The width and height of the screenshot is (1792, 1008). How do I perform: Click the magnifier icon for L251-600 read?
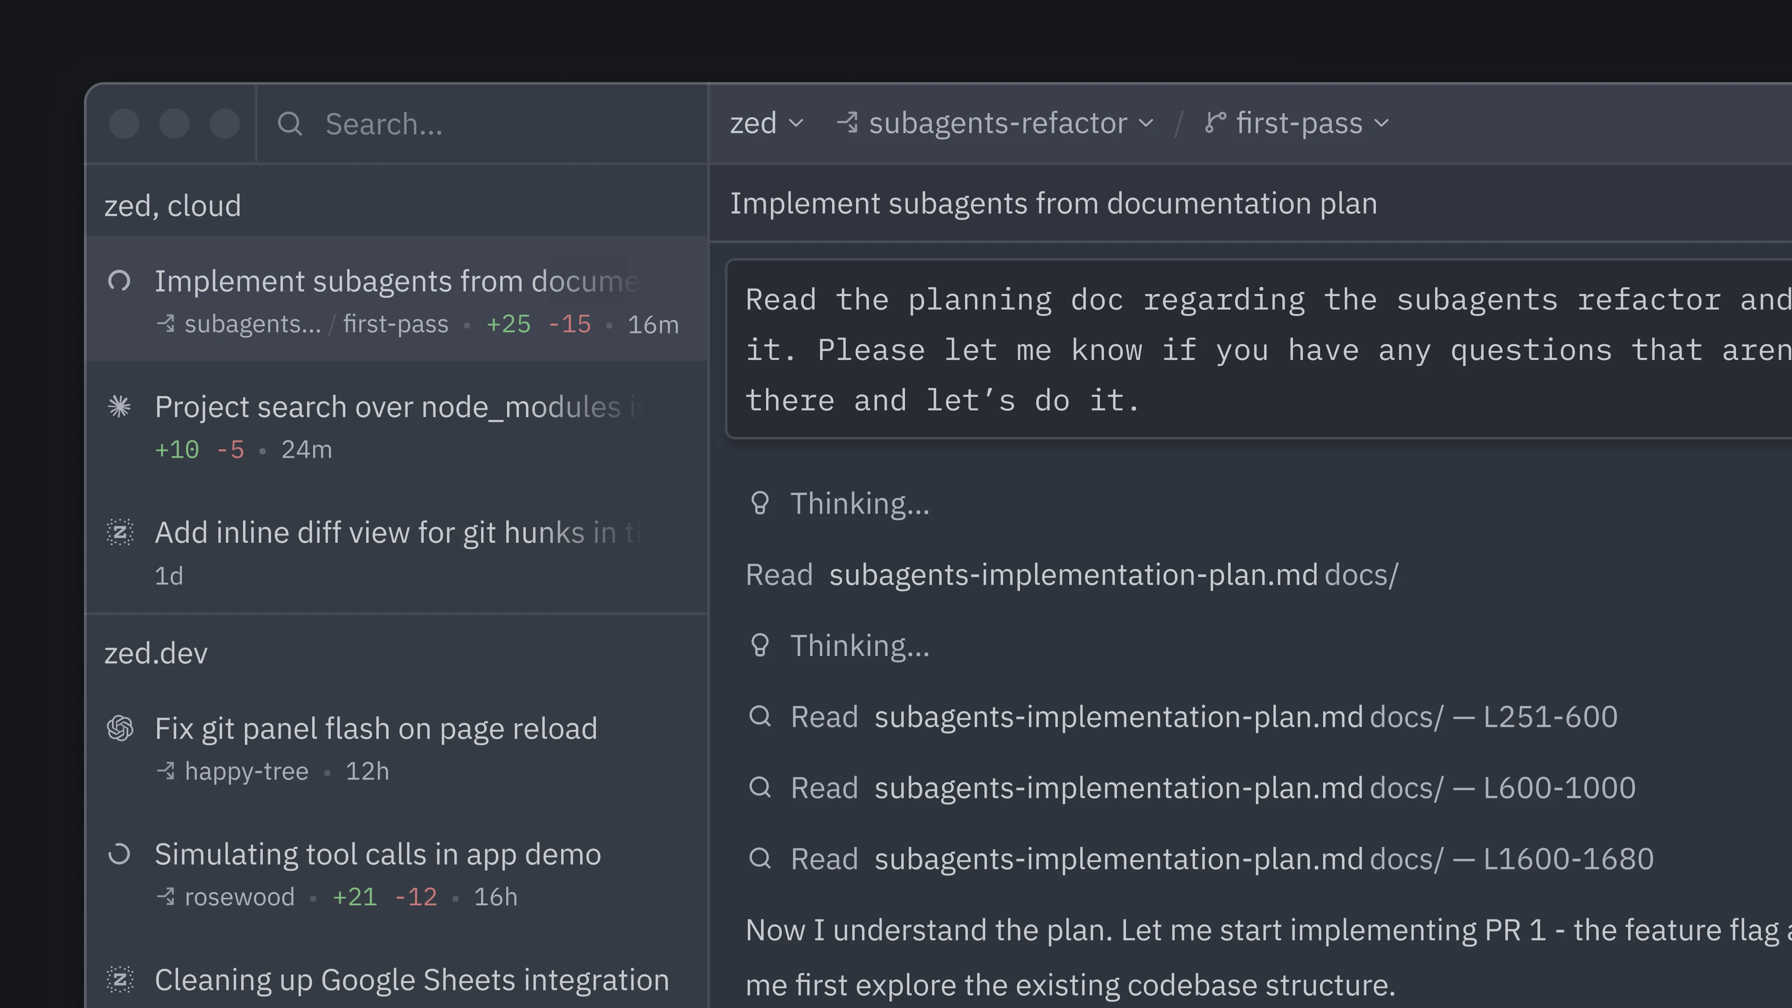[x=760, y=716]
